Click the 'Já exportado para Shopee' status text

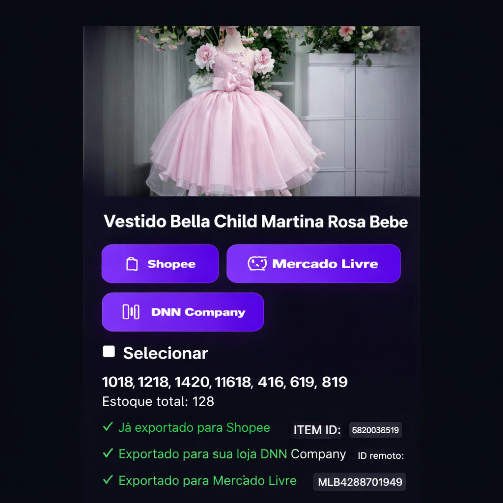[195, 428]
